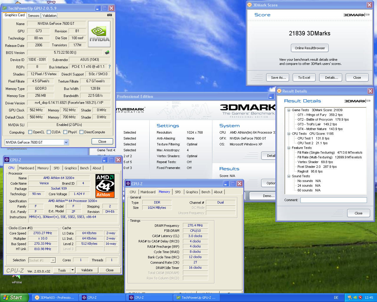This screenshot has height=302, width=377.
Task: Click the Demo... button in 3DMark03
Action: (x=263, y=196)
